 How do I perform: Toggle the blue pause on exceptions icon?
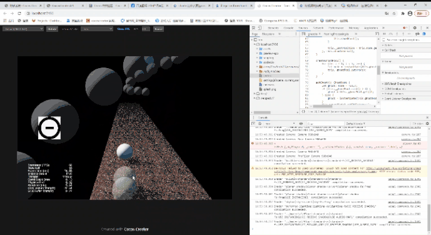tap(424, 34)
